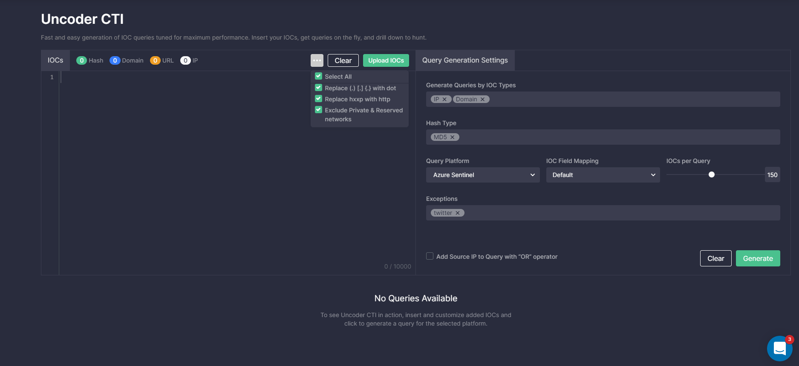Open the Query Platform Azure Sentinel dropdown
Screen dimensions: 799x366
pos(483,175)
